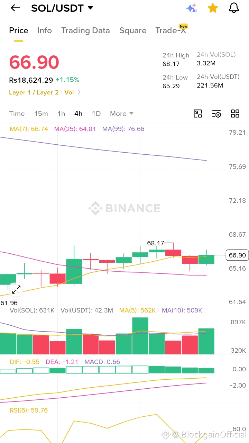Open the Trade-X tab
The height and width of the screenshot is (443, 249).
pyautogui.click(x=171, y=30)
